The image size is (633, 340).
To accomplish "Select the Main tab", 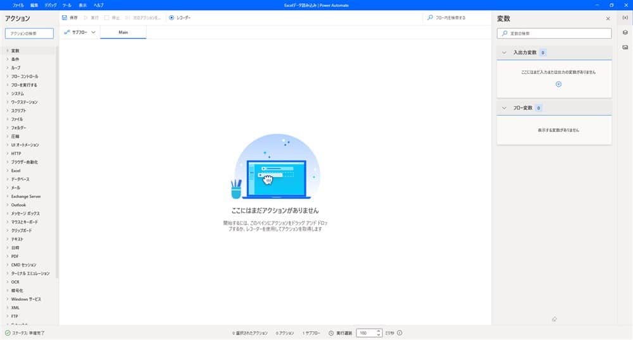I will click(123, 32).
